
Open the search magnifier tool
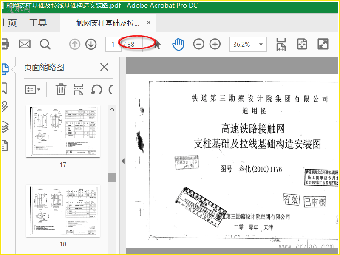(45, 44)
